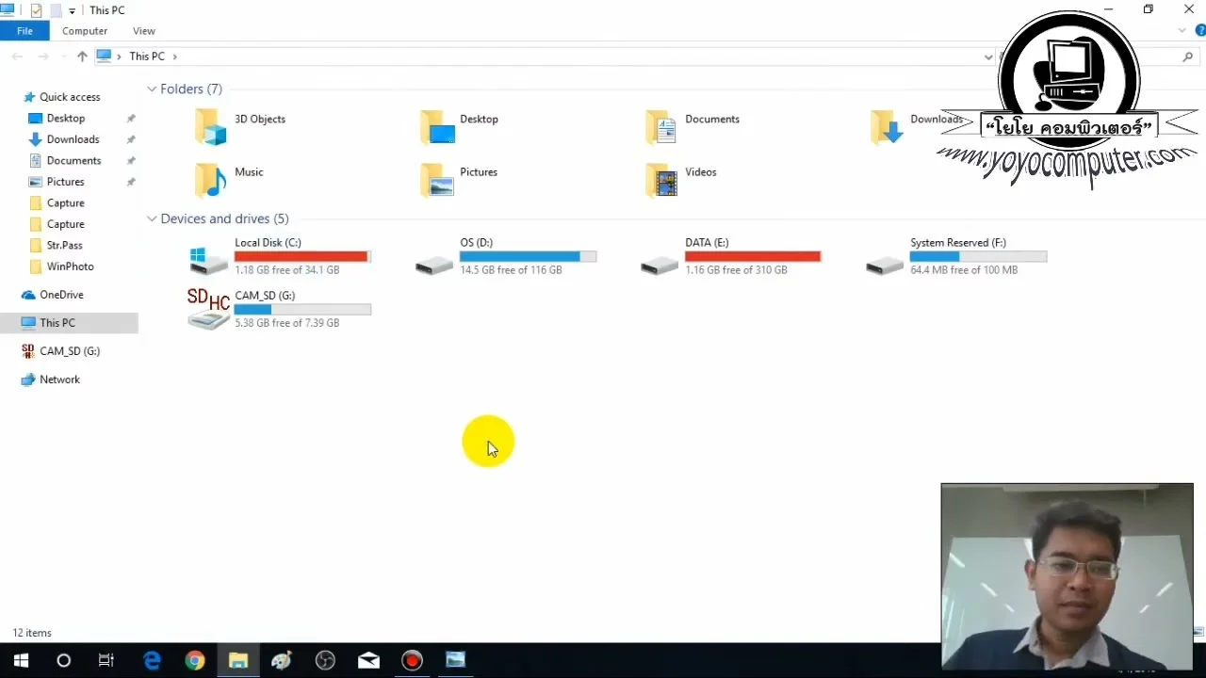
Task: Open the address bar history dropdown
Action: (x=987, y=56)
